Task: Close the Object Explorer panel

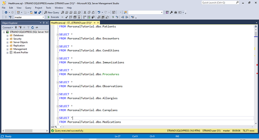Action: [x=47, y=23]
